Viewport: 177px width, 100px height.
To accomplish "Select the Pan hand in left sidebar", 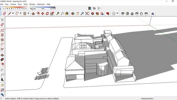I will (x=2, y=85).
